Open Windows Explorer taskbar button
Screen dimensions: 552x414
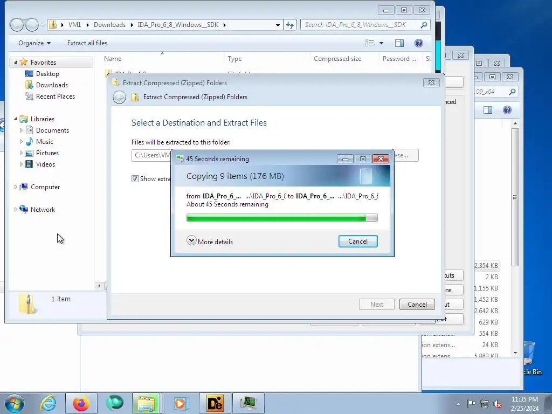(x=146, y=403)
